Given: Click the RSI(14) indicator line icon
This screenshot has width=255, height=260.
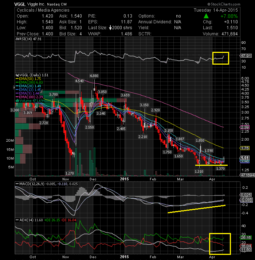Looking at the screenshot, I should click(x=17, y=39).
